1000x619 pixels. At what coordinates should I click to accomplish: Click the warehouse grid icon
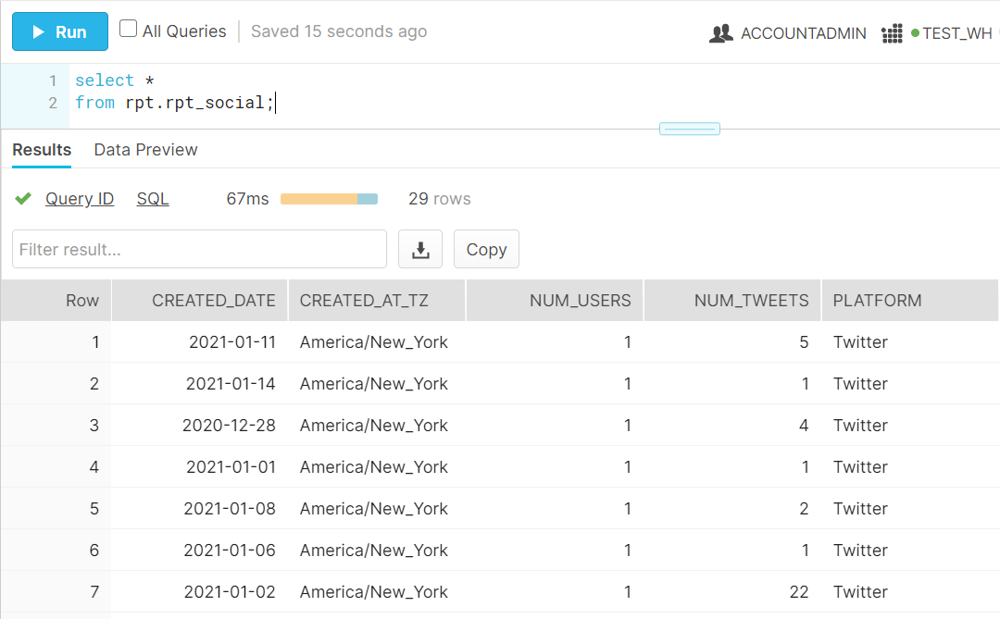tap(892, 34)
